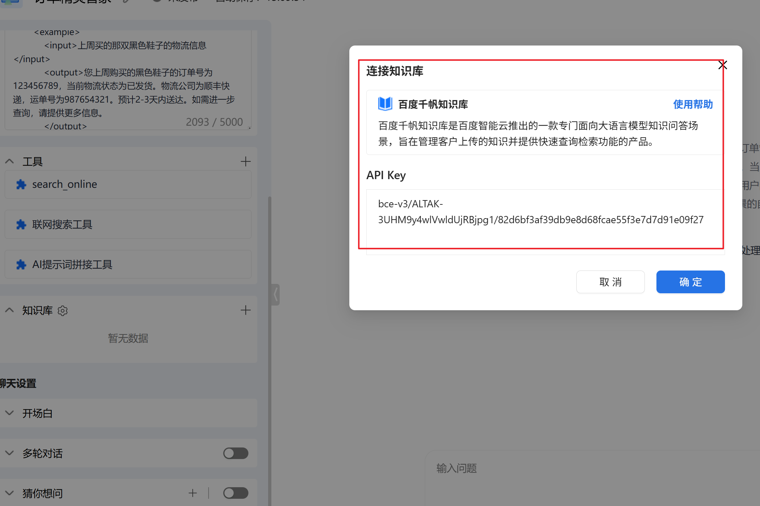Collapse the 知识库 section chevron
Image resolution: width=760 pixels, height=506 pixels.
(10, 310)
